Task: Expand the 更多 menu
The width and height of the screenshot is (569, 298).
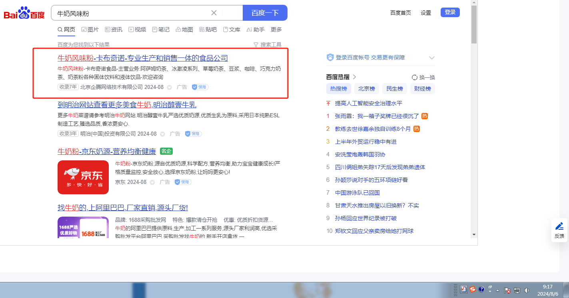Action: coord(276,30)
